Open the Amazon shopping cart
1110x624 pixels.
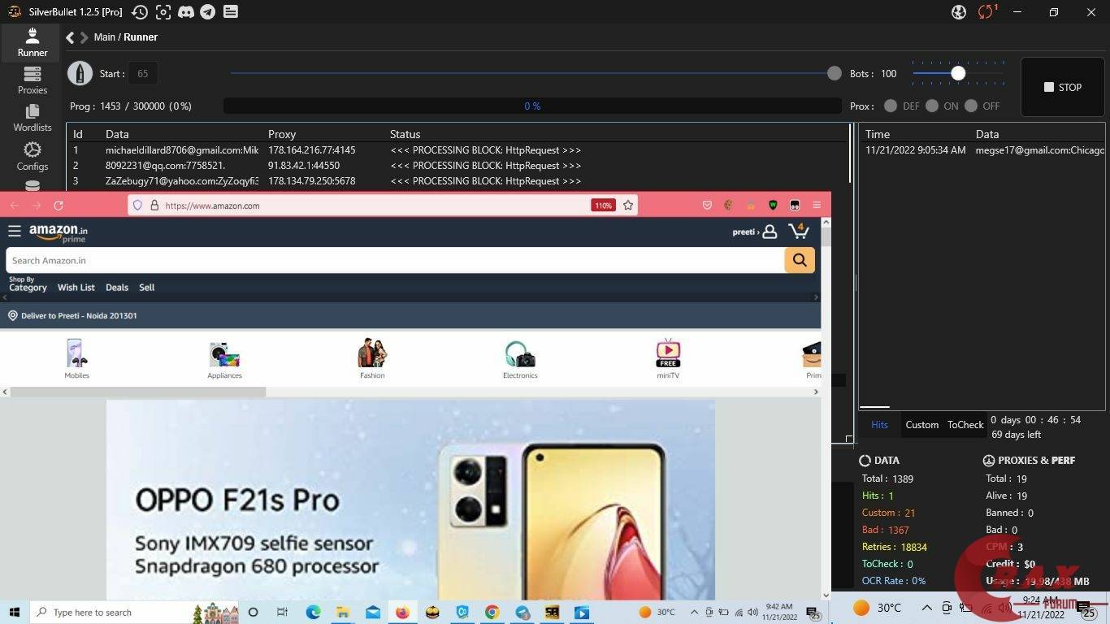[x=799, y=232]
